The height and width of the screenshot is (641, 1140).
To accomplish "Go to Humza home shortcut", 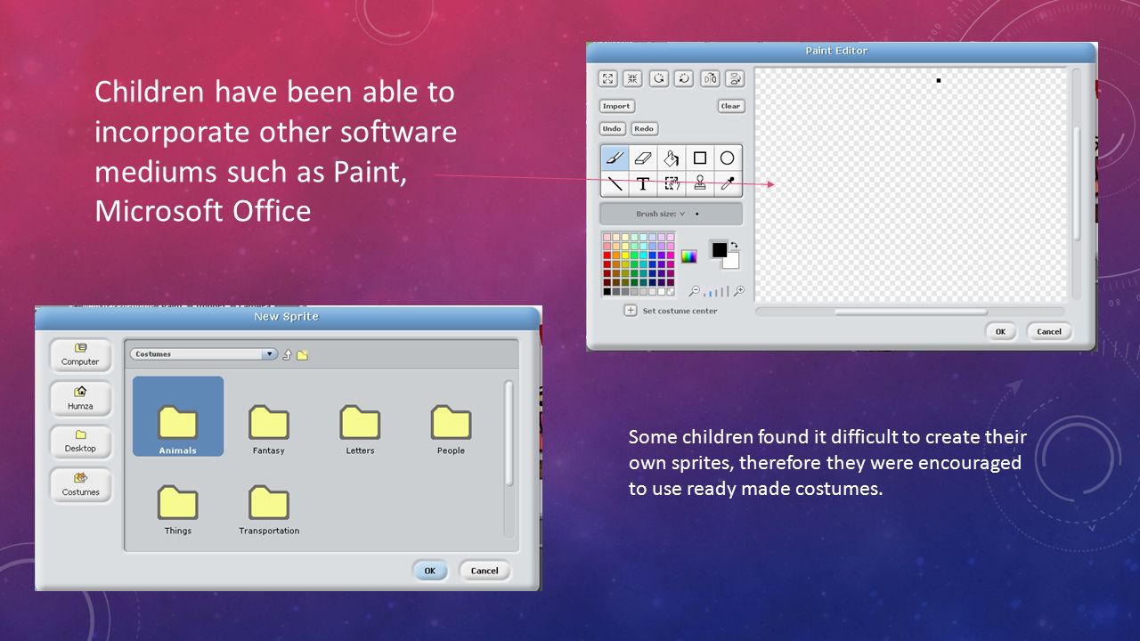I will pyautogui.click(x=81, y=397).
